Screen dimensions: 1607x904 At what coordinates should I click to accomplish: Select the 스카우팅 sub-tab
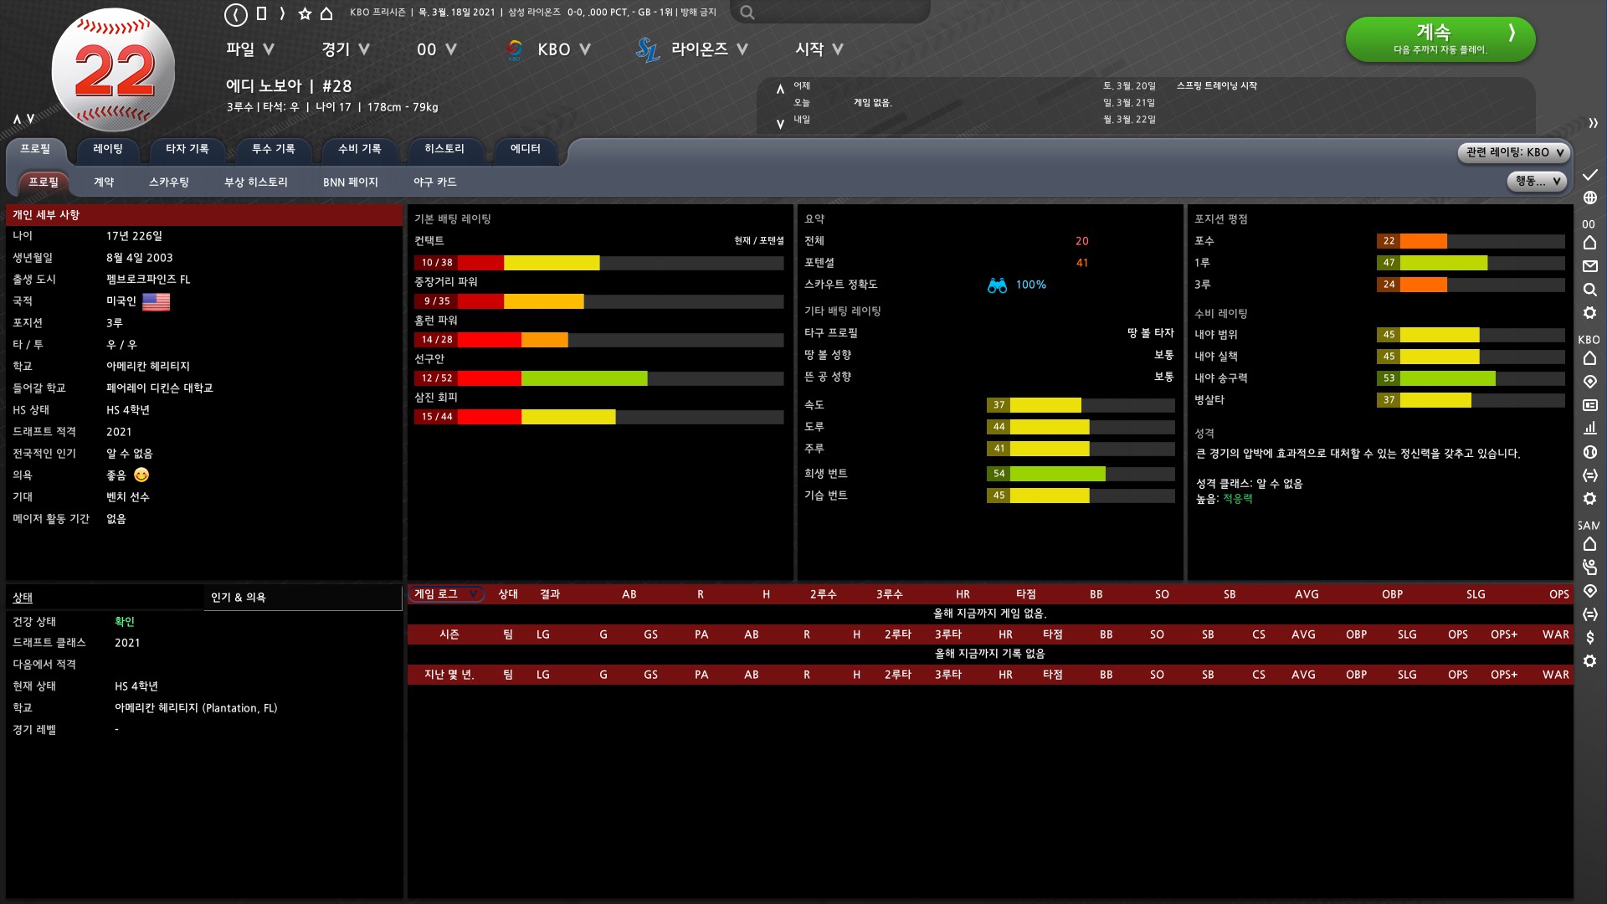[x=168, y=182]
